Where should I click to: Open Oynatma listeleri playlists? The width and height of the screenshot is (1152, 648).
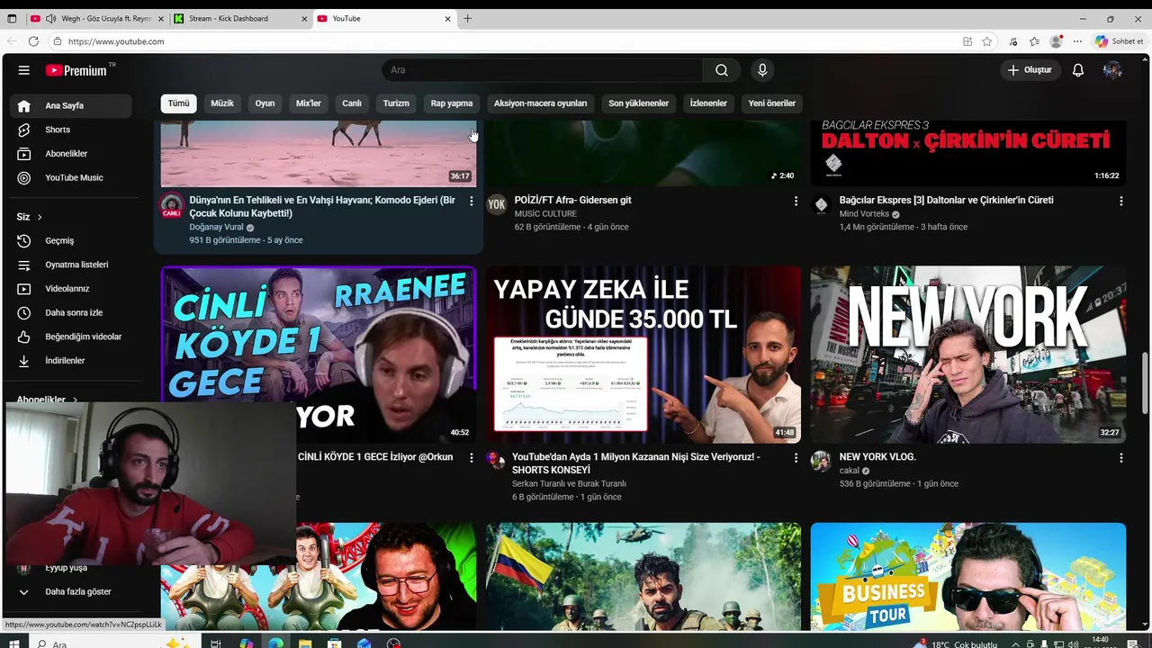tap(71, 265)
